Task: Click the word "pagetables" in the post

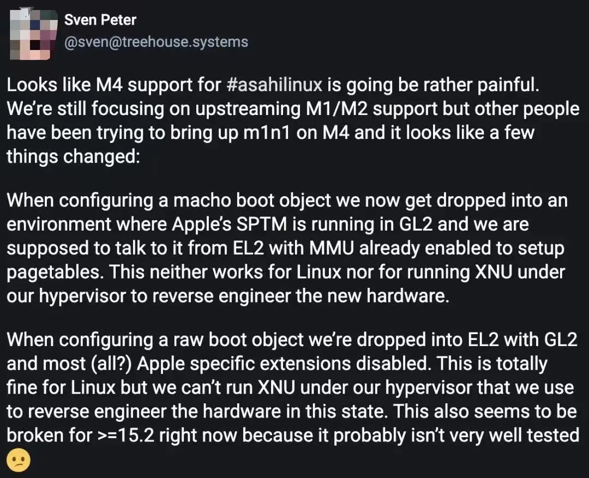Action: [x=51, y=272]
